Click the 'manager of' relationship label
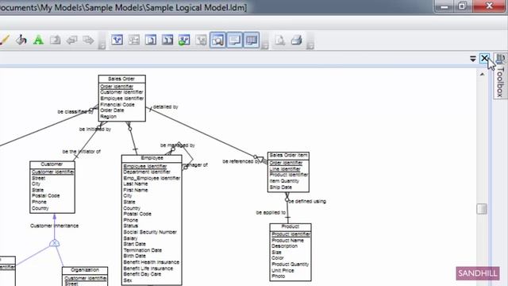508x286 pixels. click(195, 165)
